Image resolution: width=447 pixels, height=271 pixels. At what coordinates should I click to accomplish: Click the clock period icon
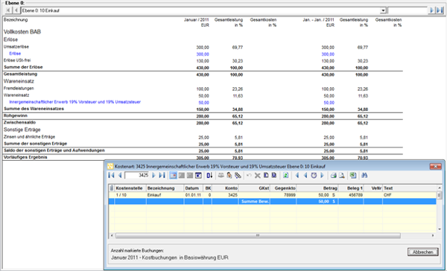pyautogui.click(x=314, y=175)
